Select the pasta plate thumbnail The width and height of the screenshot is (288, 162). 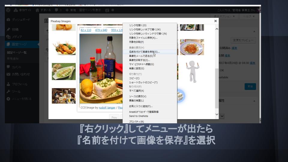pos(192,47)
